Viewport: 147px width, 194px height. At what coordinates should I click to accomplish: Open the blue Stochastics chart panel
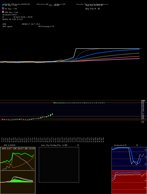(129, 159)
